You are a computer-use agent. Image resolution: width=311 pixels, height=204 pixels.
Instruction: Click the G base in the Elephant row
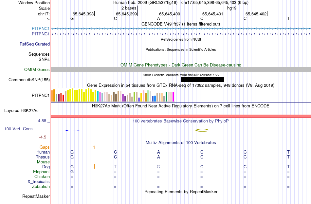(72, 172)
